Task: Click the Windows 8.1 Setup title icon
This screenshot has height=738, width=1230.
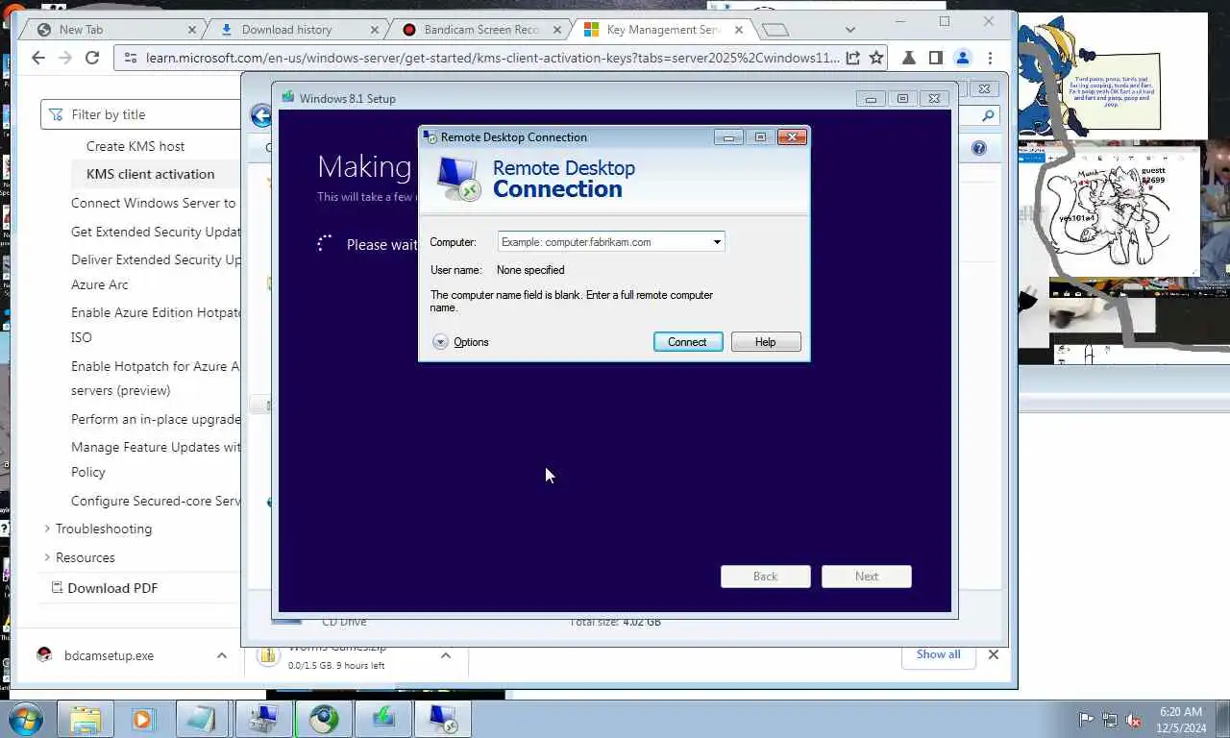Action: [x=287, y=97]
